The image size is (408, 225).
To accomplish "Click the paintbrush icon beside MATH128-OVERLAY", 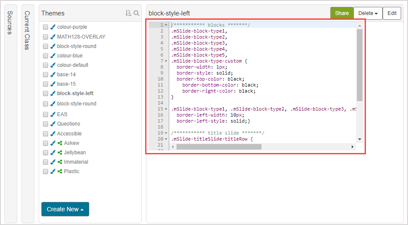I will pos(53,37).
